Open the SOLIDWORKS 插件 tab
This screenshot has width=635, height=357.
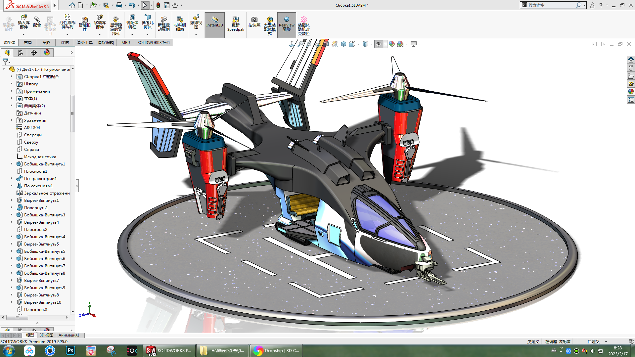[154, 43]
